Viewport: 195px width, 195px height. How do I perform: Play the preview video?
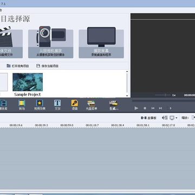point(136,108)
